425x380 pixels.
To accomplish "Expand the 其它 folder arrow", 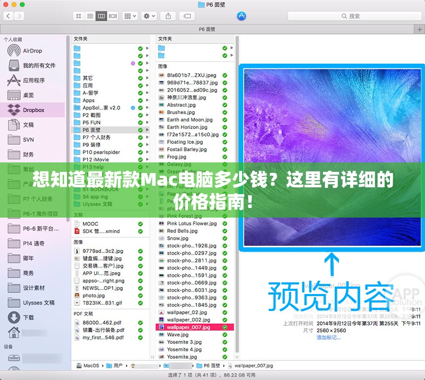I will (147, 78).
